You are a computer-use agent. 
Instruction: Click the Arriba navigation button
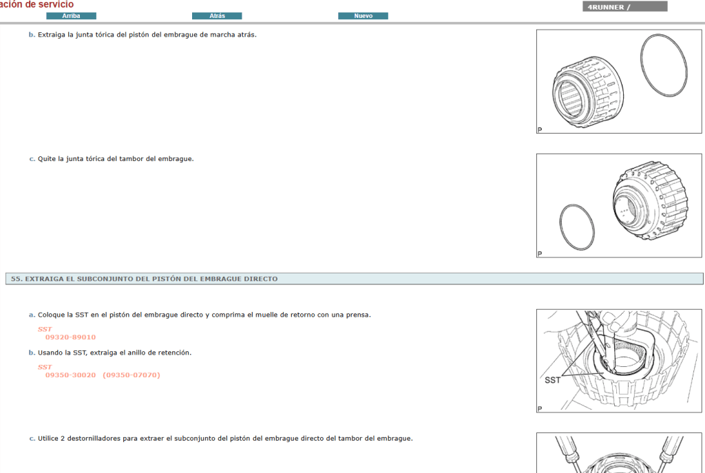click(x=71, y=16)
